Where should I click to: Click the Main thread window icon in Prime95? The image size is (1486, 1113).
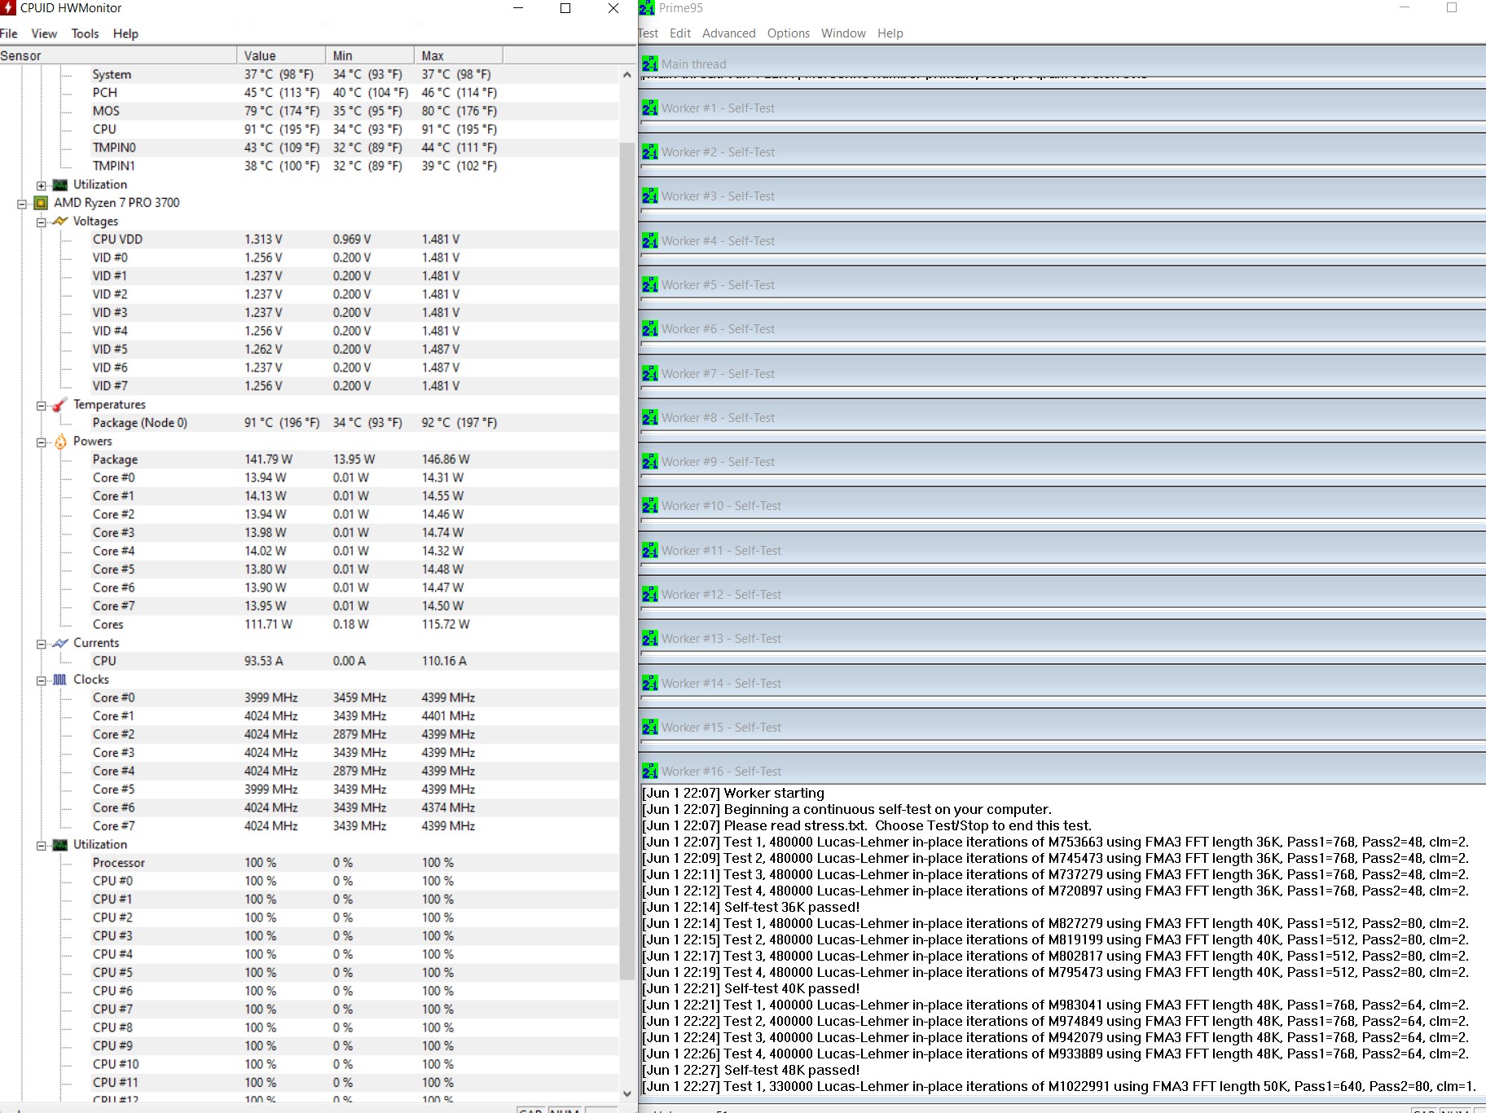click(x=650, y=64)
